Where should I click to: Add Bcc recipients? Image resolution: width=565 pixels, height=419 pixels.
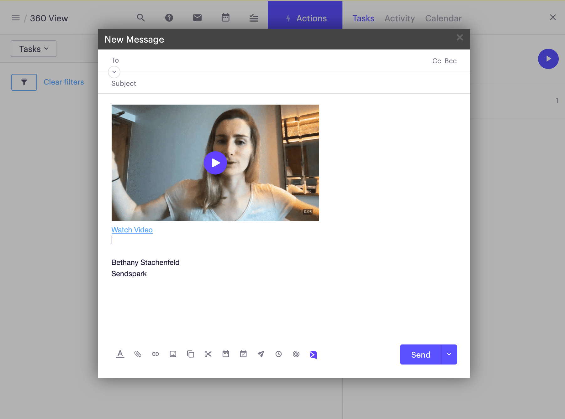point(451,61)
